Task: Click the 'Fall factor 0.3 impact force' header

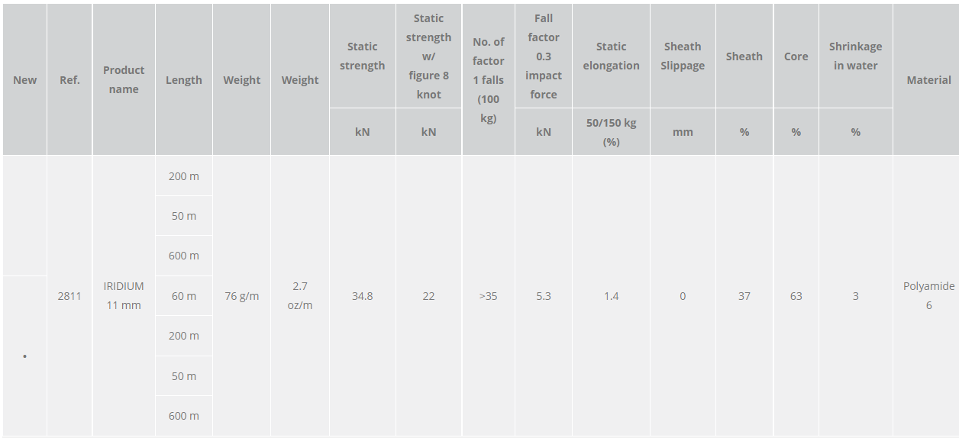Action: click(x=544, y=56)
